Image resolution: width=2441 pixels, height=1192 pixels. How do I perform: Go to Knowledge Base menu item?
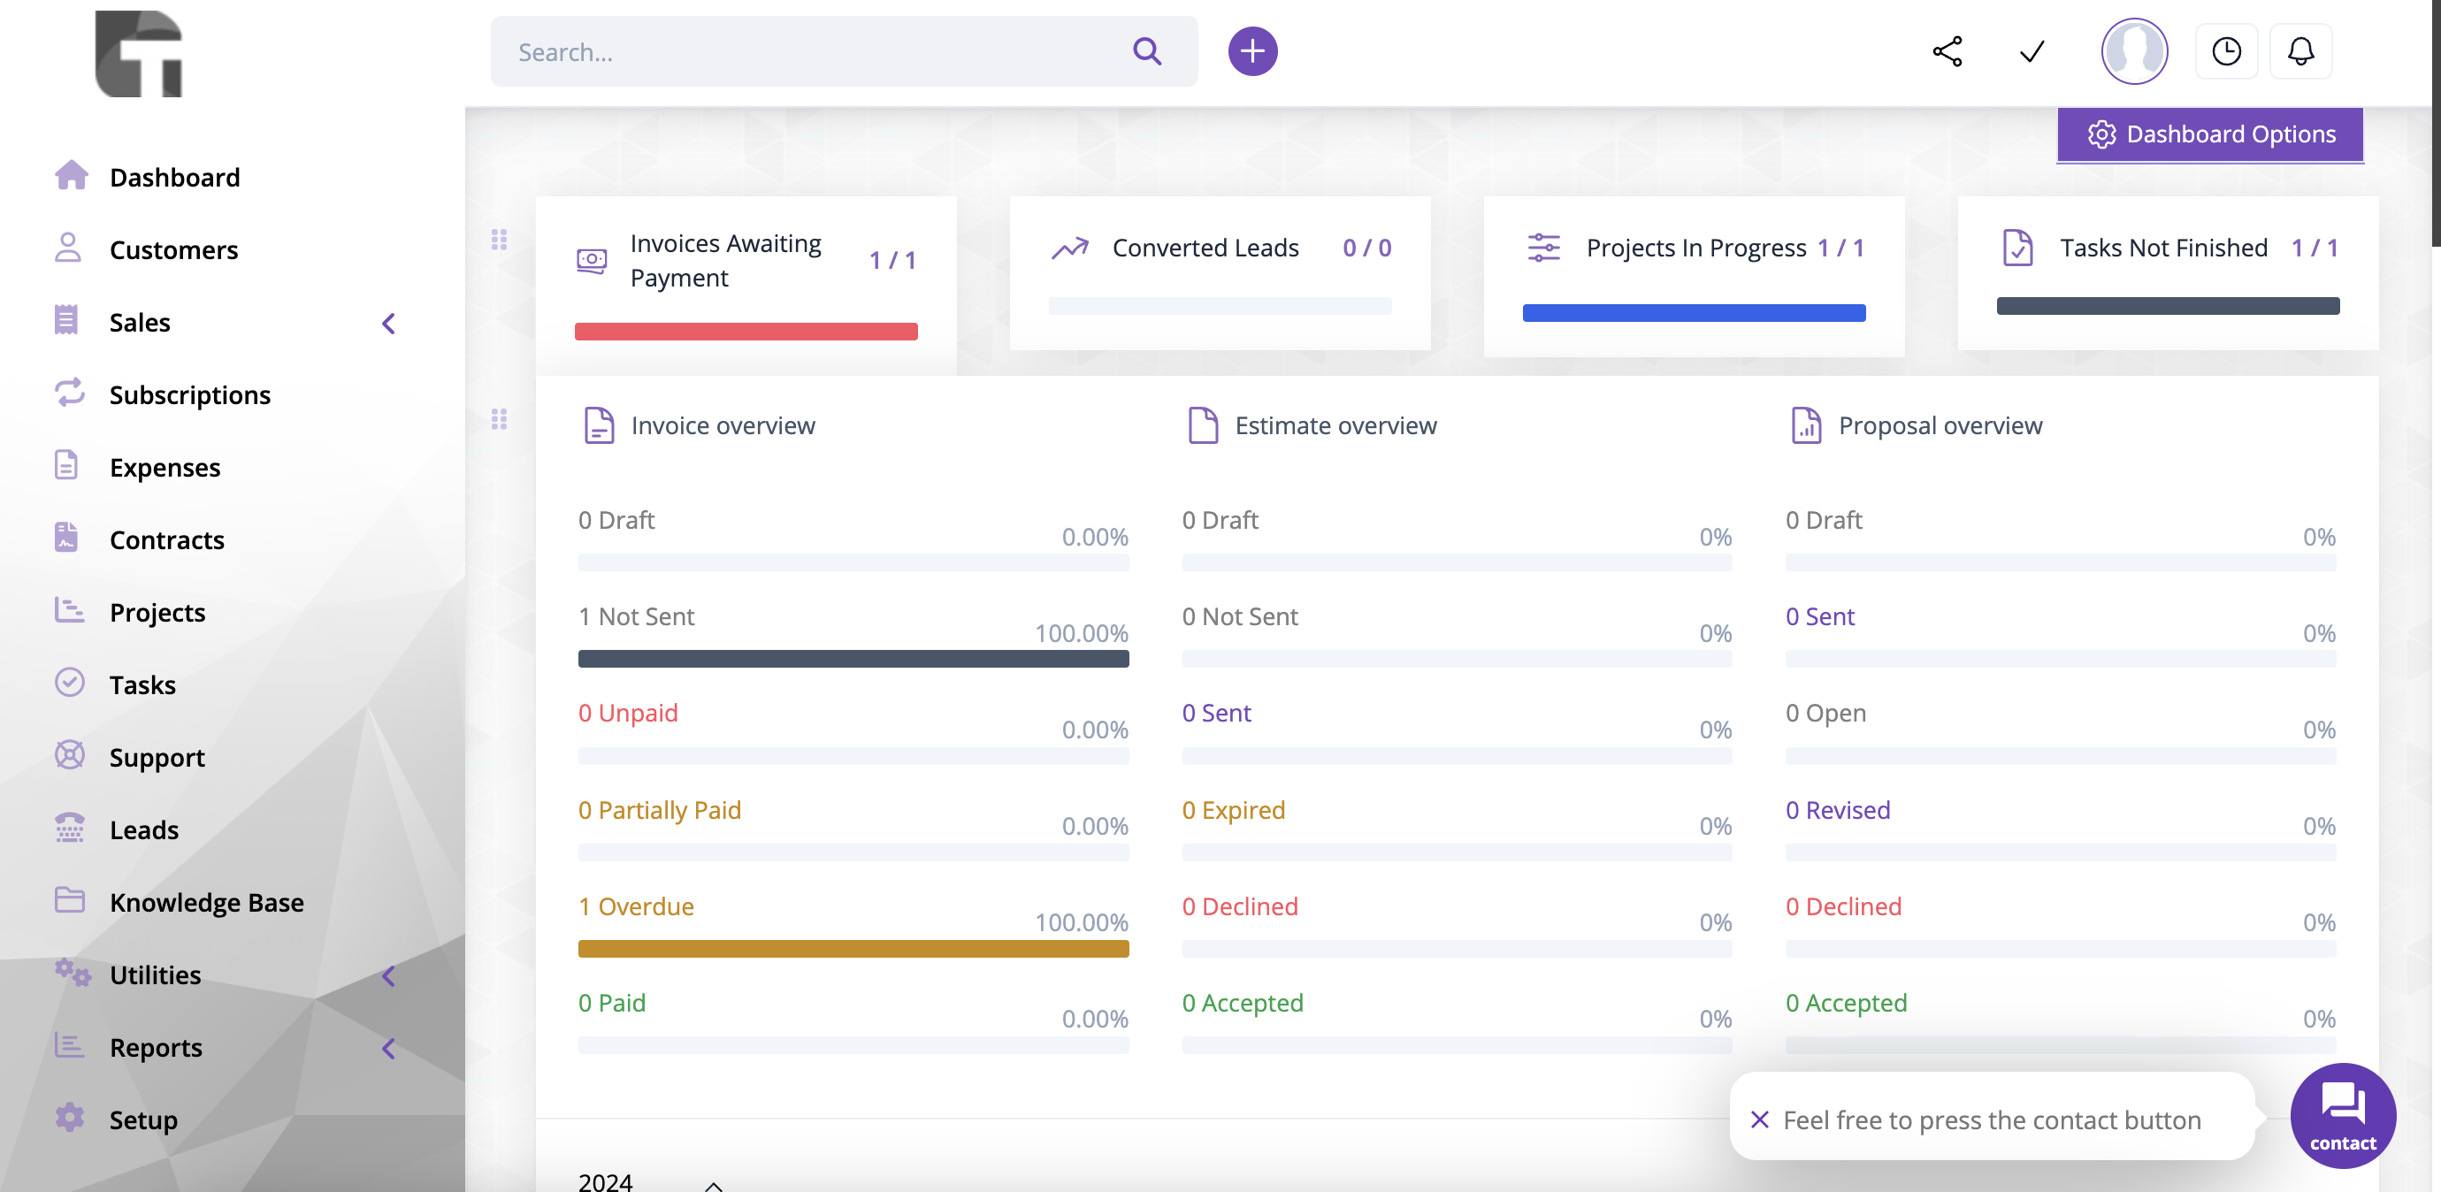click(x=207, y=902)
